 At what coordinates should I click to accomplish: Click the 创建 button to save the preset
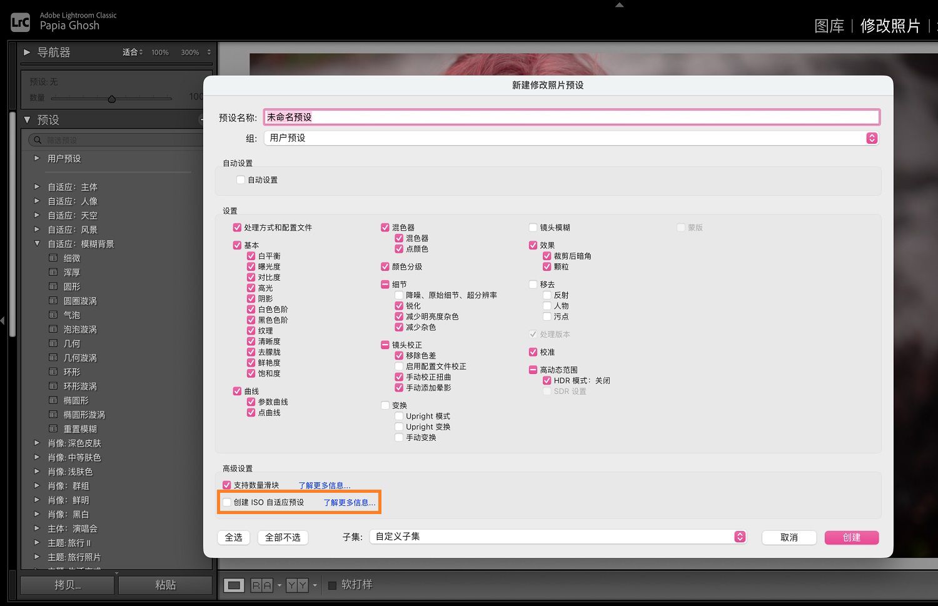point(851,537)
